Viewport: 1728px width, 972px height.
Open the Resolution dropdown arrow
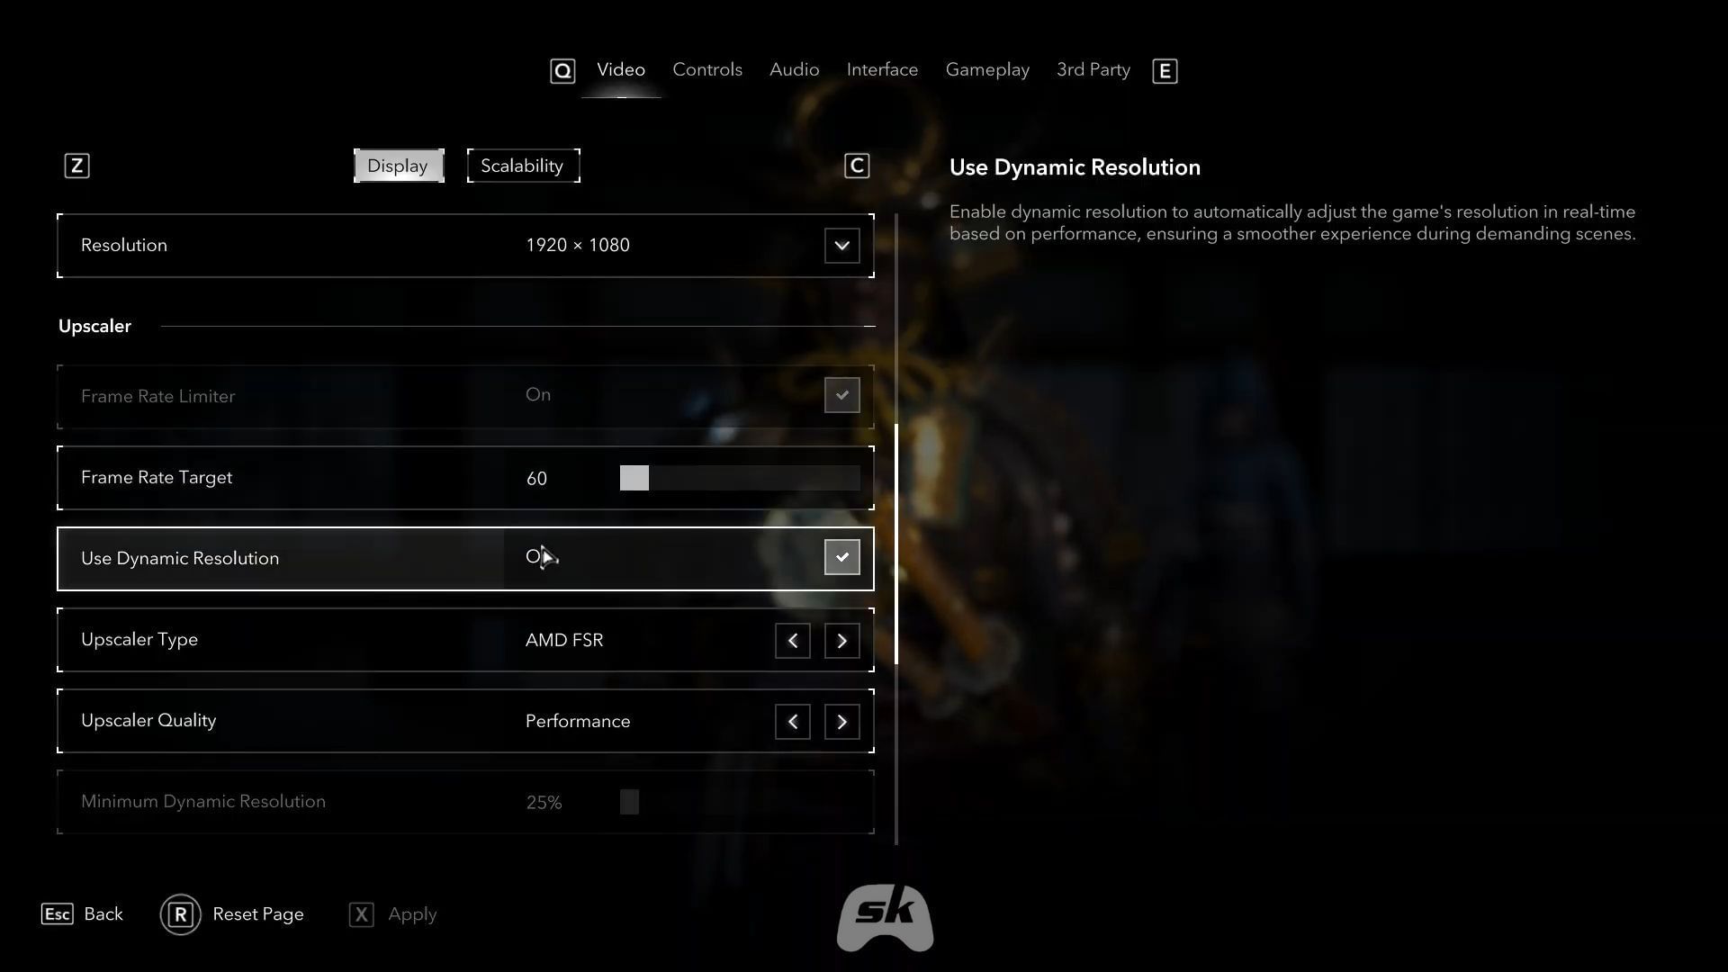841,246
